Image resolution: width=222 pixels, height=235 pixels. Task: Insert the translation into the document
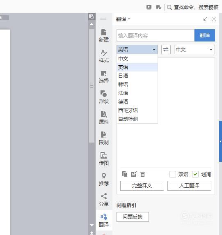134,174
